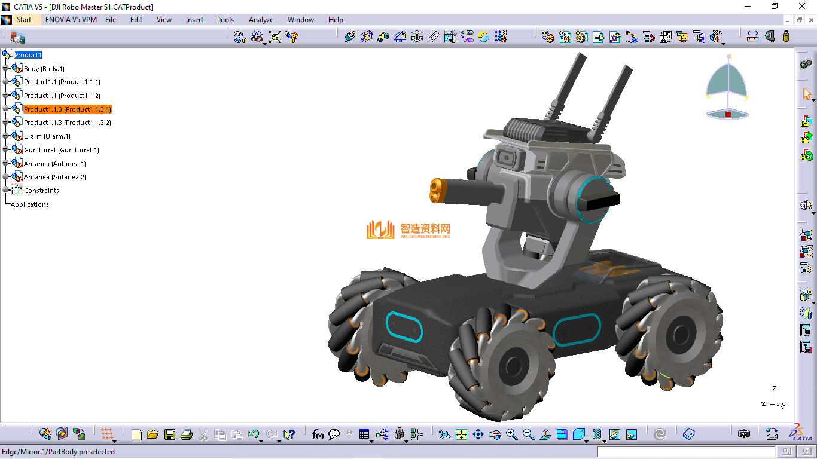Image resolution: width=817 pixels, height=459 pixels.
Task: Open the Insert menu
Action: (194, 20)
